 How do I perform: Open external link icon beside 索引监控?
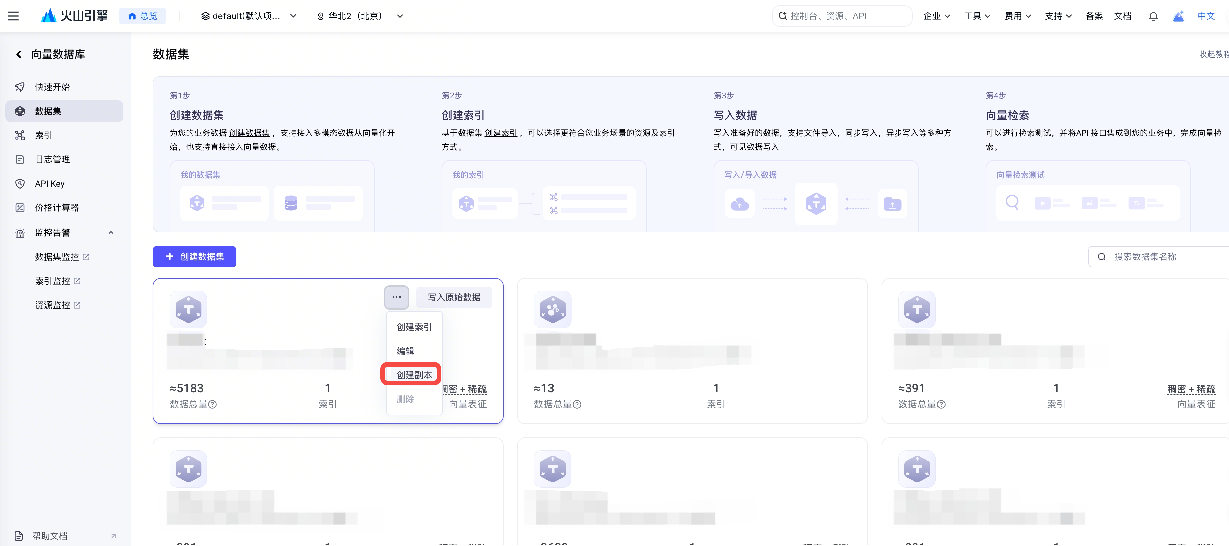[x=77, y=281]
